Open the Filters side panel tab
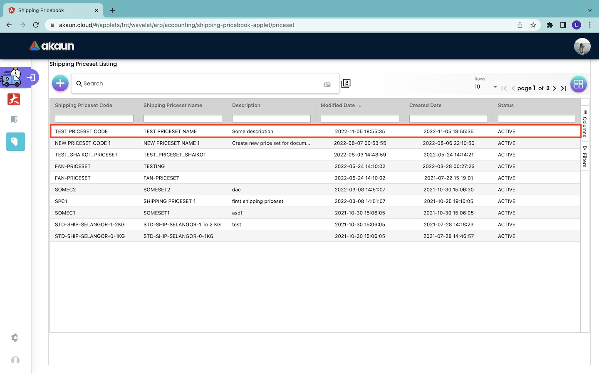The height and width of the screenshot is (374, 599). pyautogui.click(x=584, y=157)
